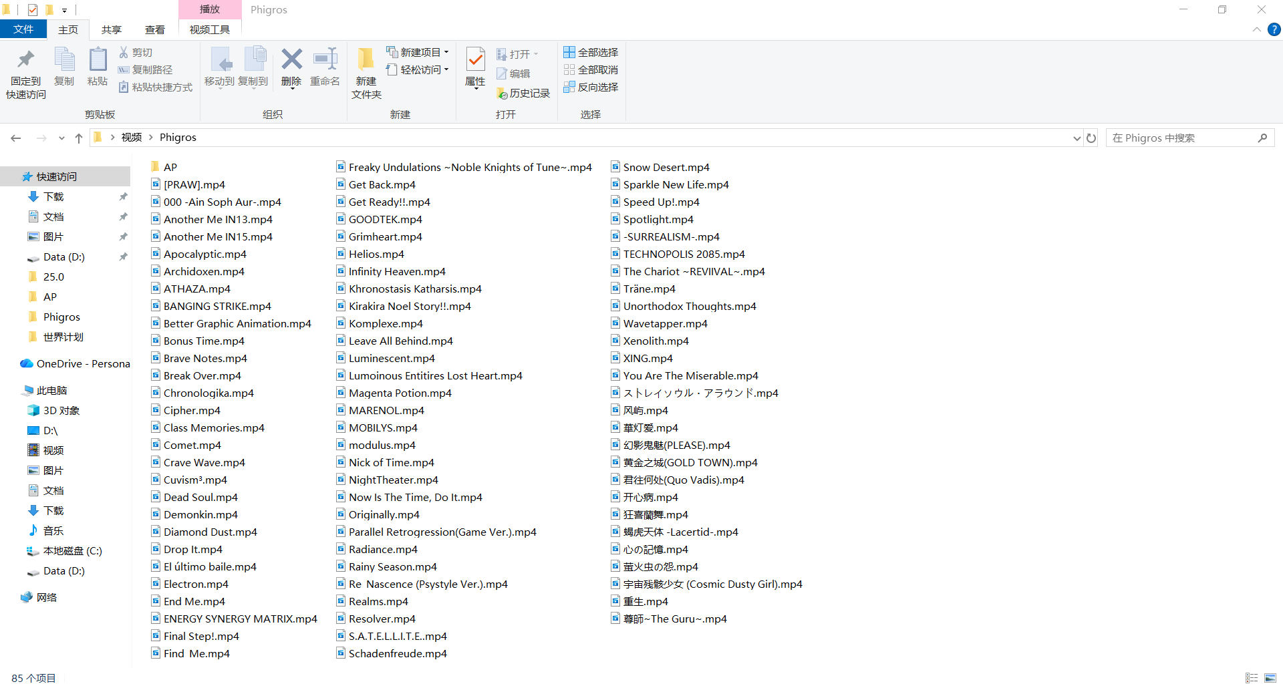Switch to details view layout icon
Image resolution: width=1283 pixels, height=688 pixels.
click(x=1252, y=678)
